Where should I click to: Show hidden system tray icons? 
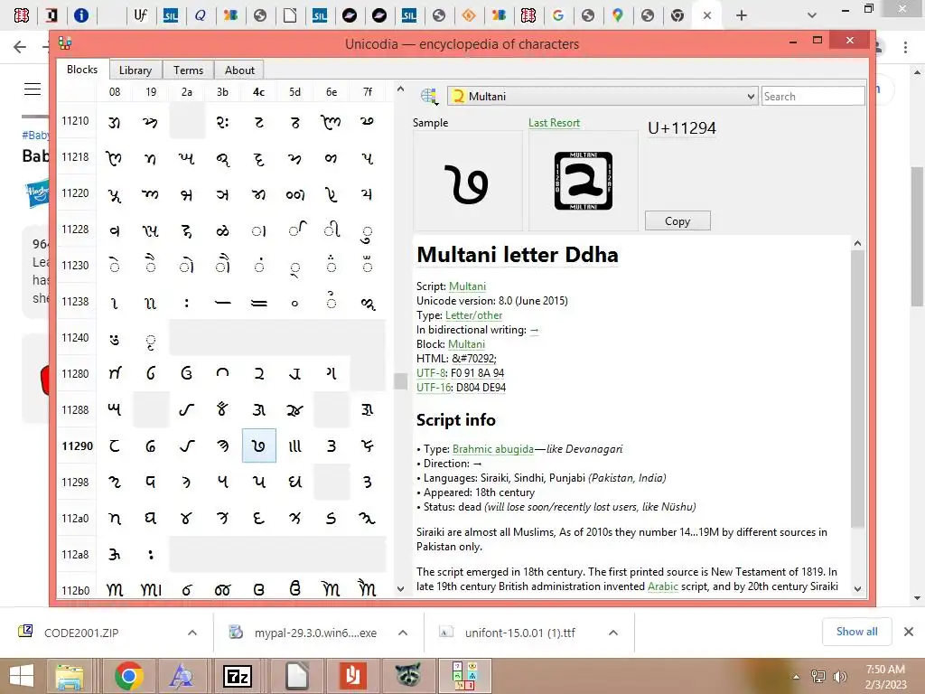[797, 677]
